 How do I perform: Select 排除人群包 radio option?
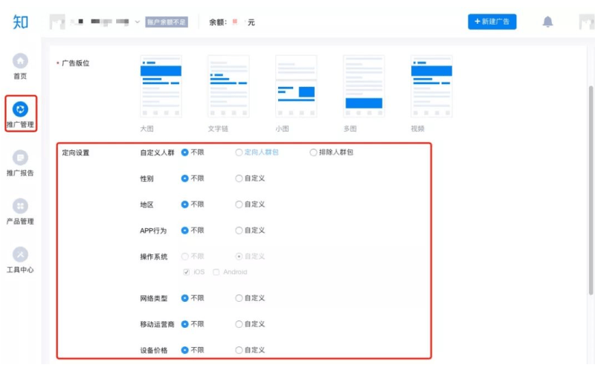click(313, 152)
